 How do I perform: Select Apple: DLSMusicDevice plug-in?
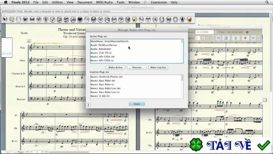[136, 45]
